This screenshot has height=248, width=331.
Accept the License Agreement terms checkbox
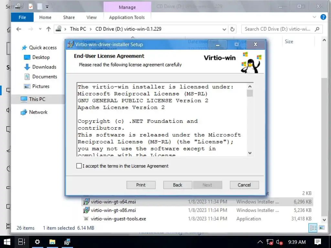tap(79, 166)
